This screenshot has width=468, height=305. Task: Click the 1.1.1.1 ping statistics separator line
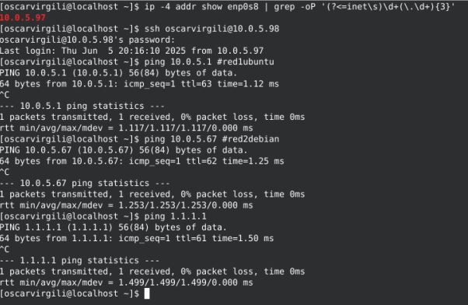79,261
